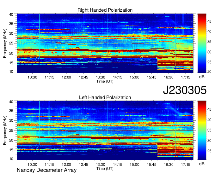The height and width of the screenshot is (174, 215).
Task: Click the 25 dB label on bottom color bar
Action: [209, 151]
